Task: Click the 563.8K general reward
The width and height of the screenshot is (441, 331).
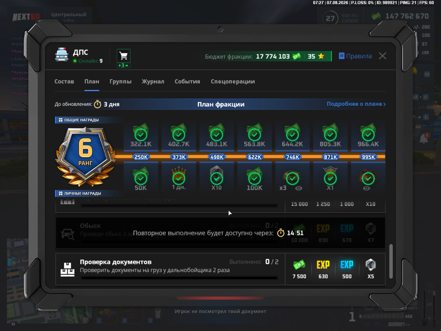Action: [x=254, y=135]
